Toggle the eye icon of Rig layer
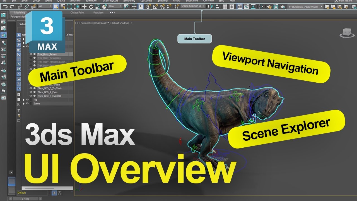Screen dimensions: 357x201 coord(27,100)
